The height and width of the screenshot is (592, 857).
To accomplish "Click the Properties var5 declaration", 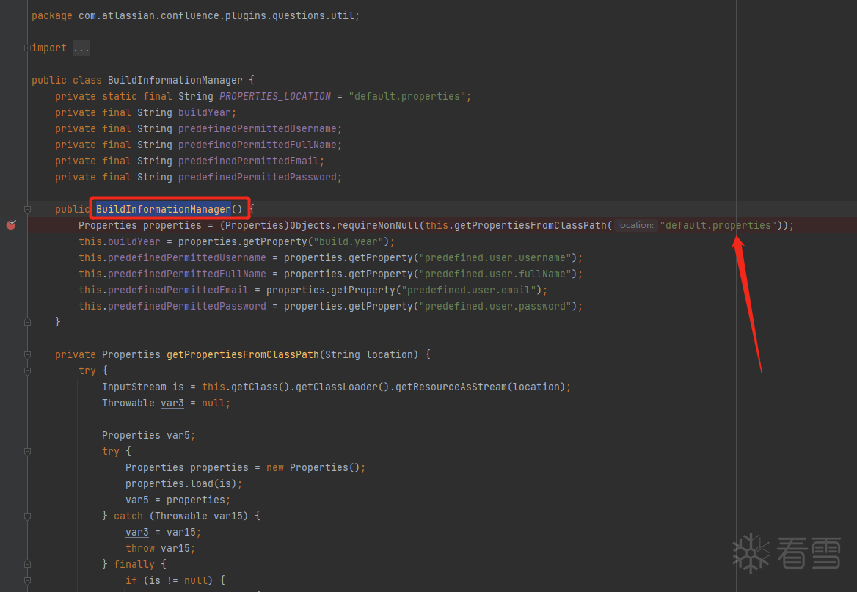I will coord(148,435).
